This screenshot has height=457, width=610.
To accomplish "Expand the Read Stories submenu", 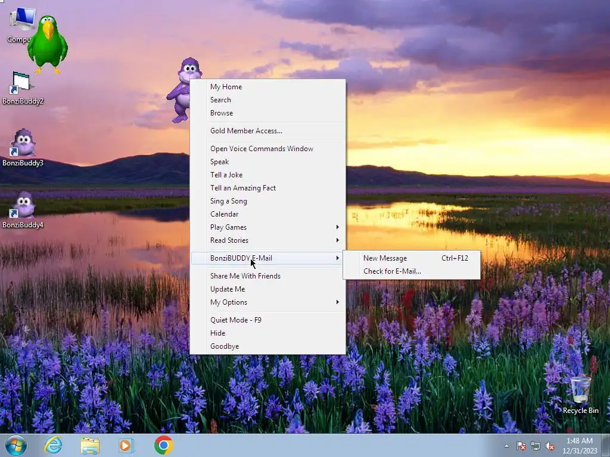I will (x=268, y=240).
